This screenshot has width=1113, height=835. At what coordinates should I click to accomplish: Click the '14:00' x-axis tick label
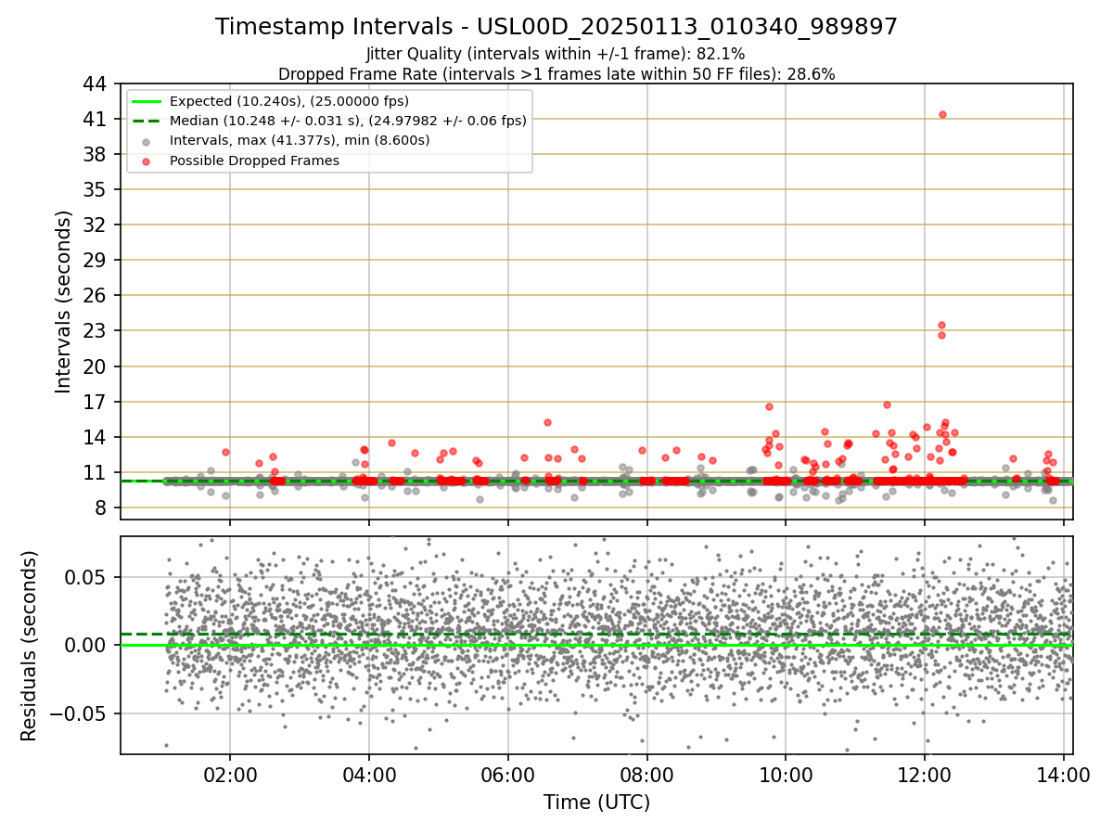coord(1064,775)
